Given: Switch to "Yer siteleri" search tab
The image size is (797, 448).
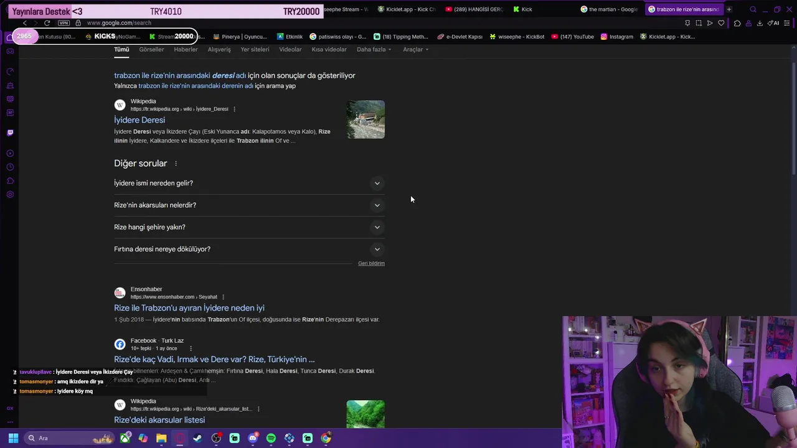Looking at the screenshot, I should (255, 49).
